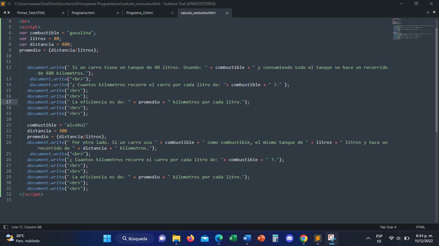
Task: Click the opening <script> tag on line 5
Action: point(30,27)
